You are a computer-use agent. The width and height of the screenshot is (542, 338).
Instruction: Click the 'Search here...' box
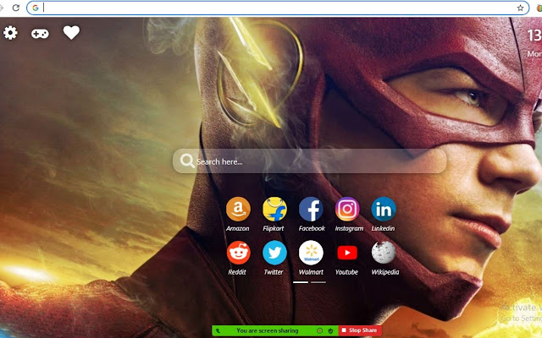(309, 161)
